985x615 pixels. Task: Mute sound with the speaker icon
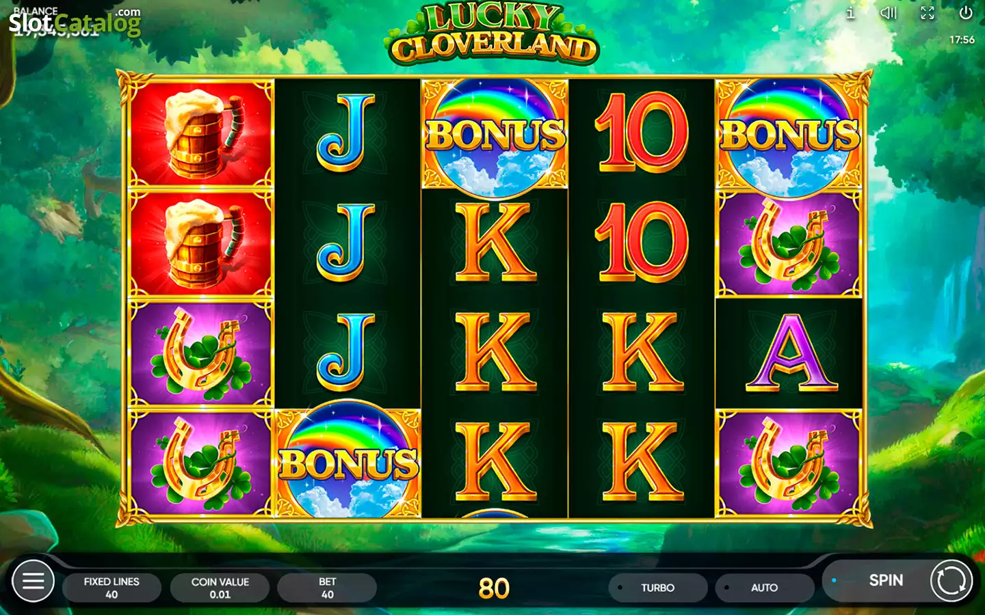pos(889,13)
